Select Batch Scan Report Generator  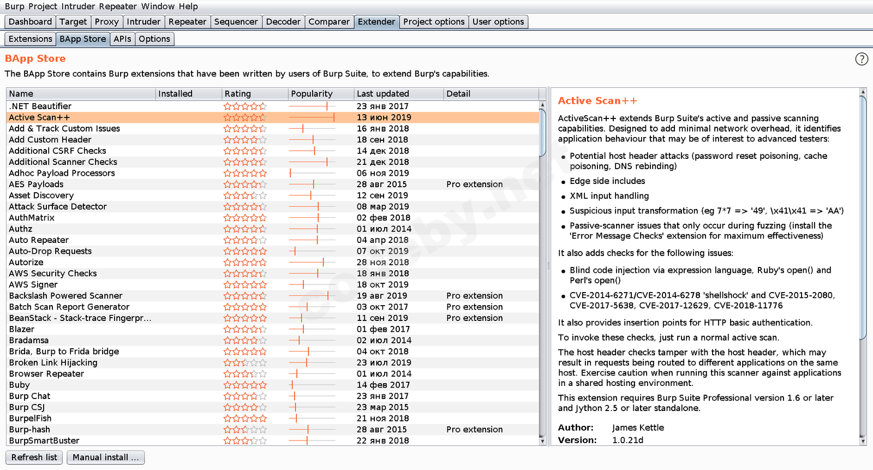point(273,307)
